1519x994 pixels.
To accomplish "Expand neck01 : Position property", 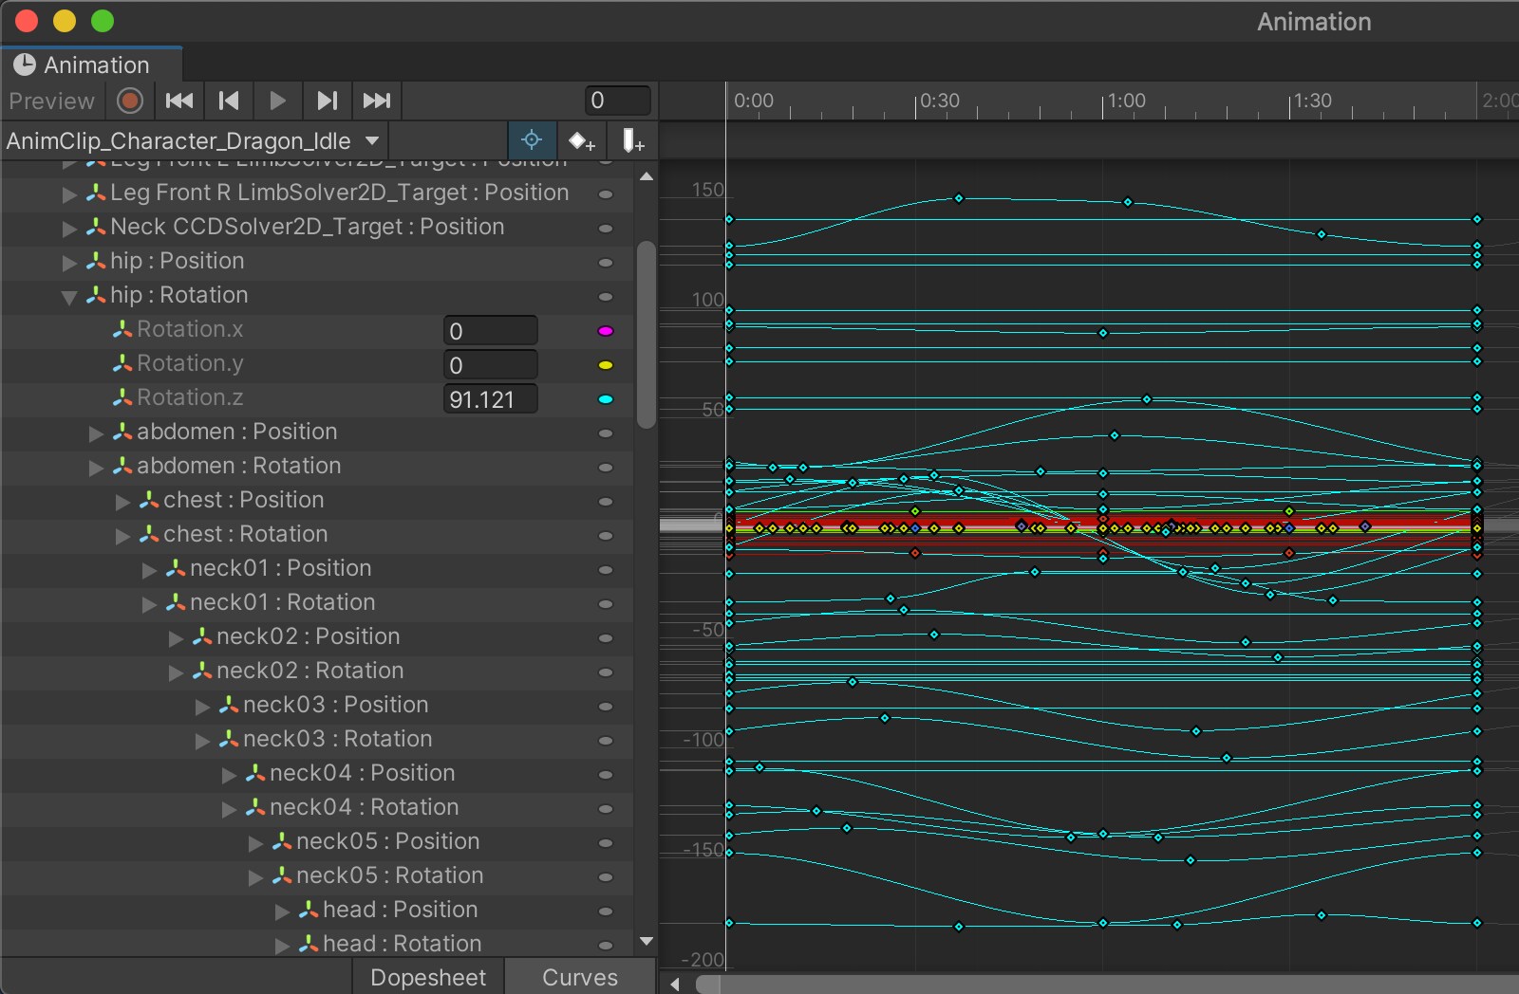I will pos(149,570).
